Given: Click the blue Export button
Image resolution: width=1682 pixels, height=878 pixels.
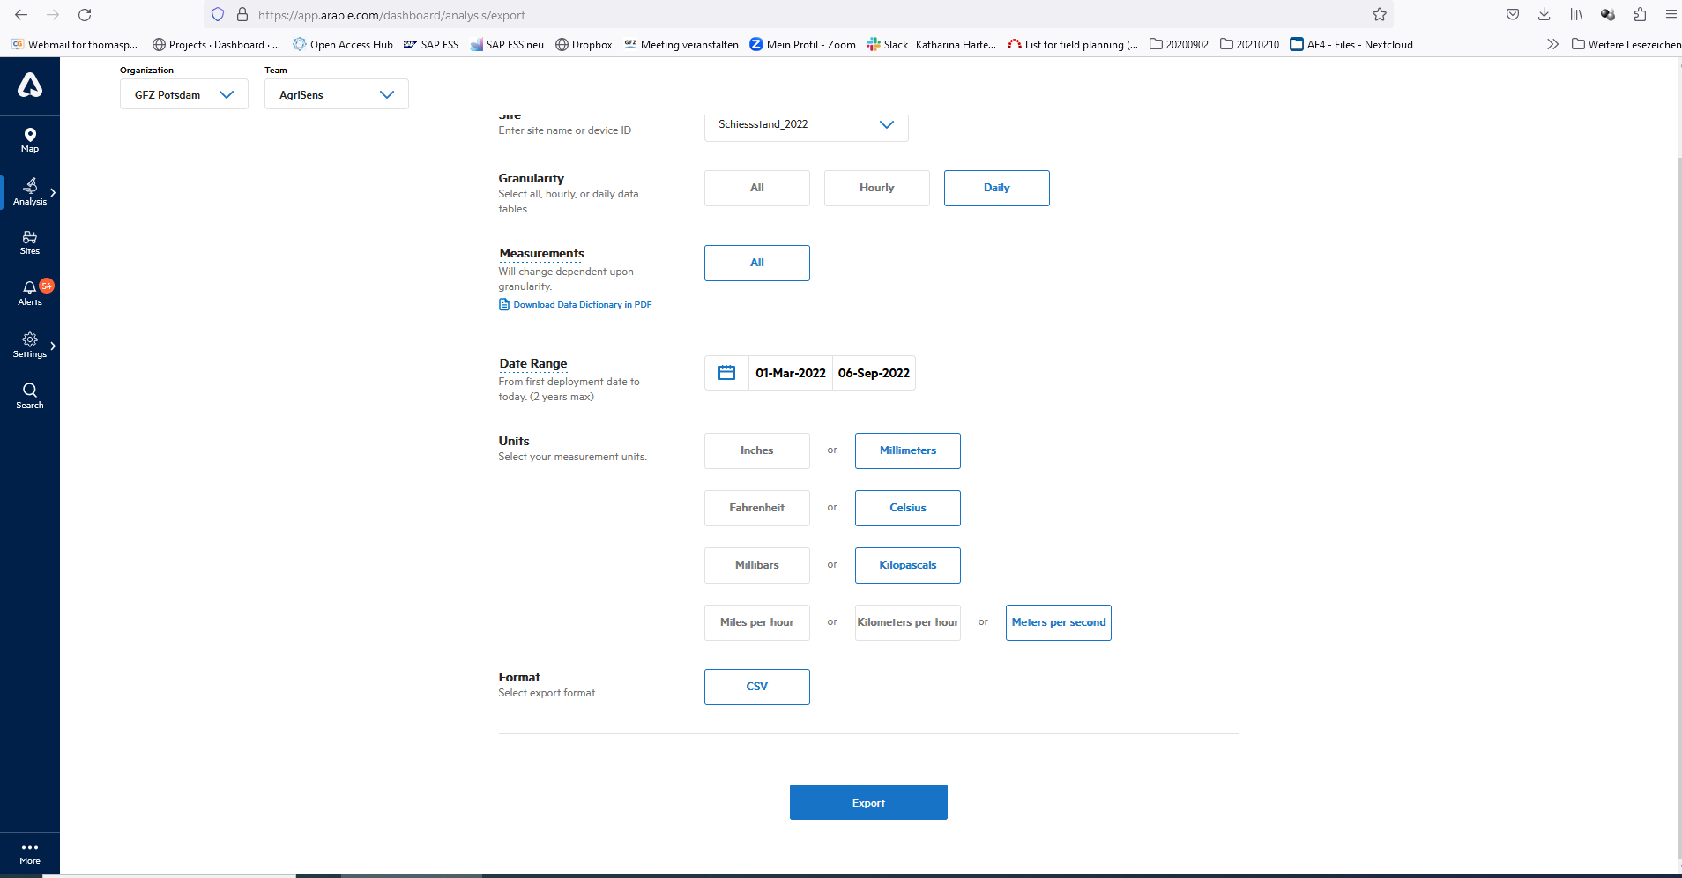Looking at the screenshot, I should click(868, 802).
